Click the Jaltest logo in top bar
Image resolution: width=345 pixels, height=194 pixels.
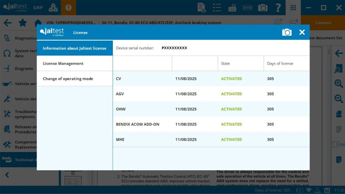click(15, 7)
